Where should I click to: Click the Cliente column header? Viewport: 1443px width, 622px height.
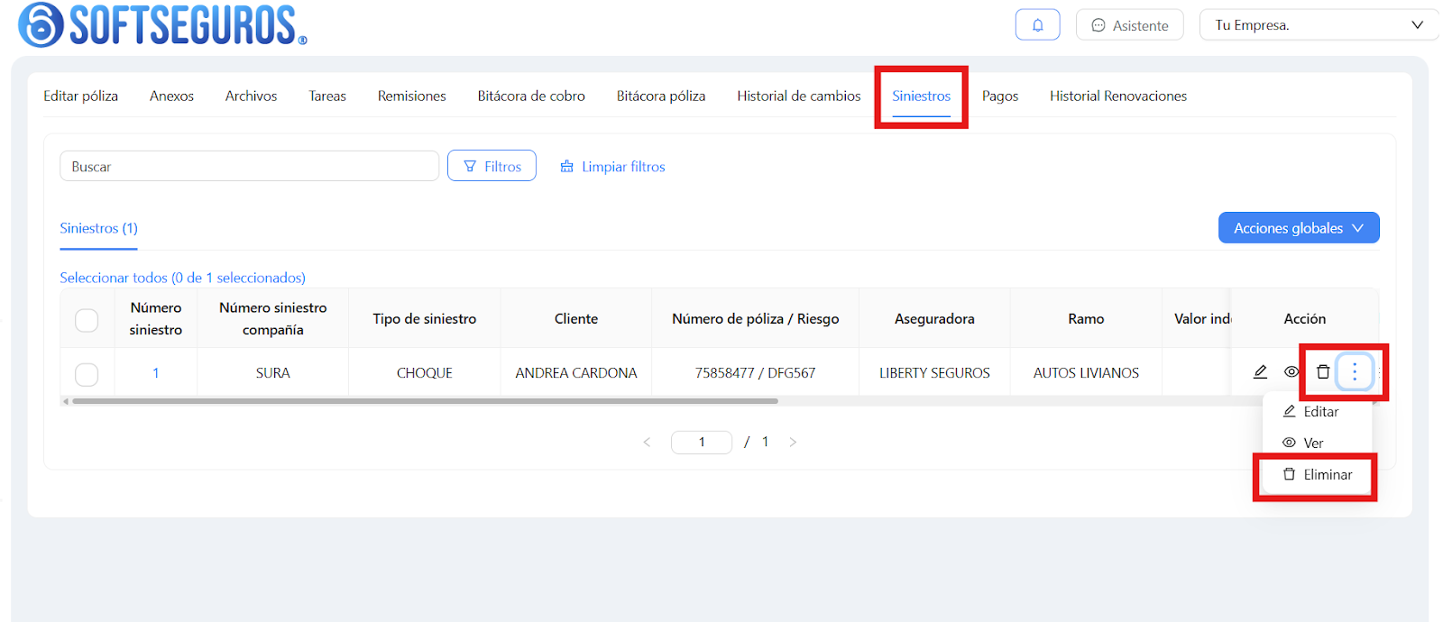click(576, 318)
